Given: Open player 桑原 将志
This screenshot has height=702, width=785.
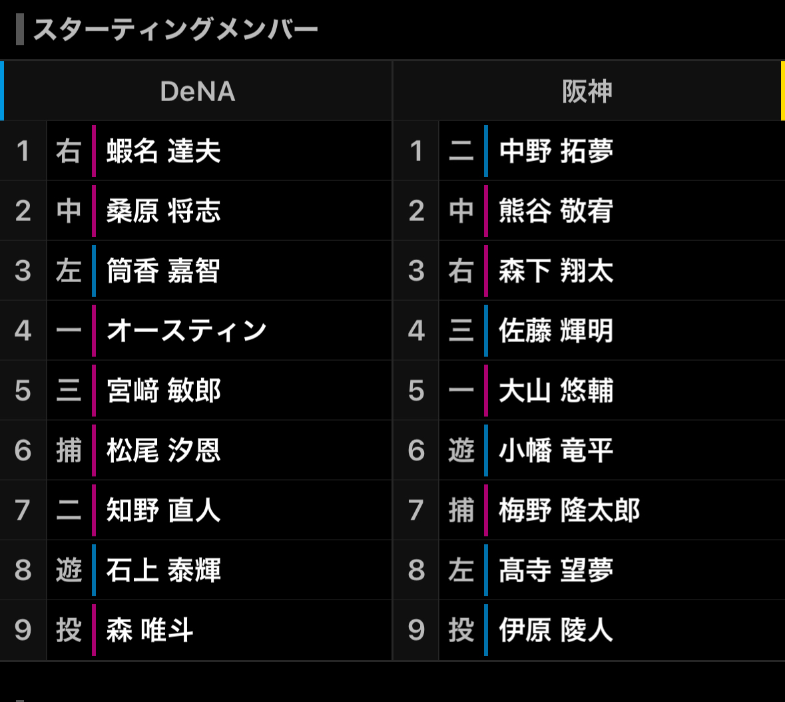Looking at the screenshot, I should pos(164,211).
